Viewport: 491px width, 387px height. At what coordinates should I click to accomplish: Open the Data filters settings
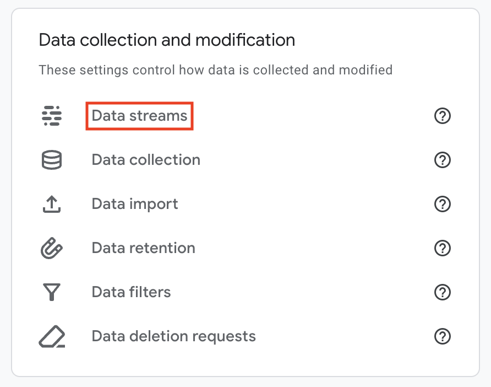coord(131,292)
